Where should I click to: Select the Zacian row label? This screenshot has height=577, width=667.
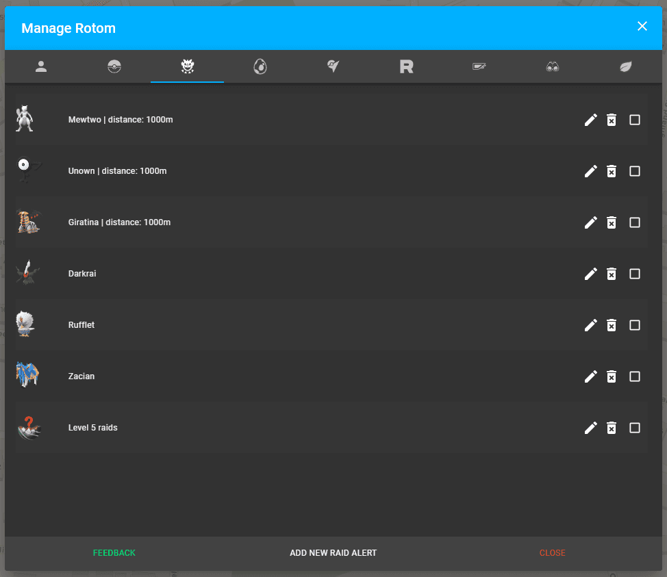pos(81,376)
